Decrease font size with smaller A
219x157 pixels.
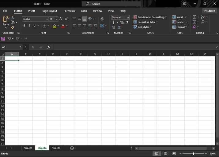(x=66, y=19)
